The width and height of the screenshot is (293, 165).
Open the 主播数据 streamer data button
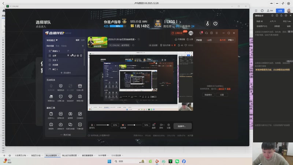click(x=177, y=33)
